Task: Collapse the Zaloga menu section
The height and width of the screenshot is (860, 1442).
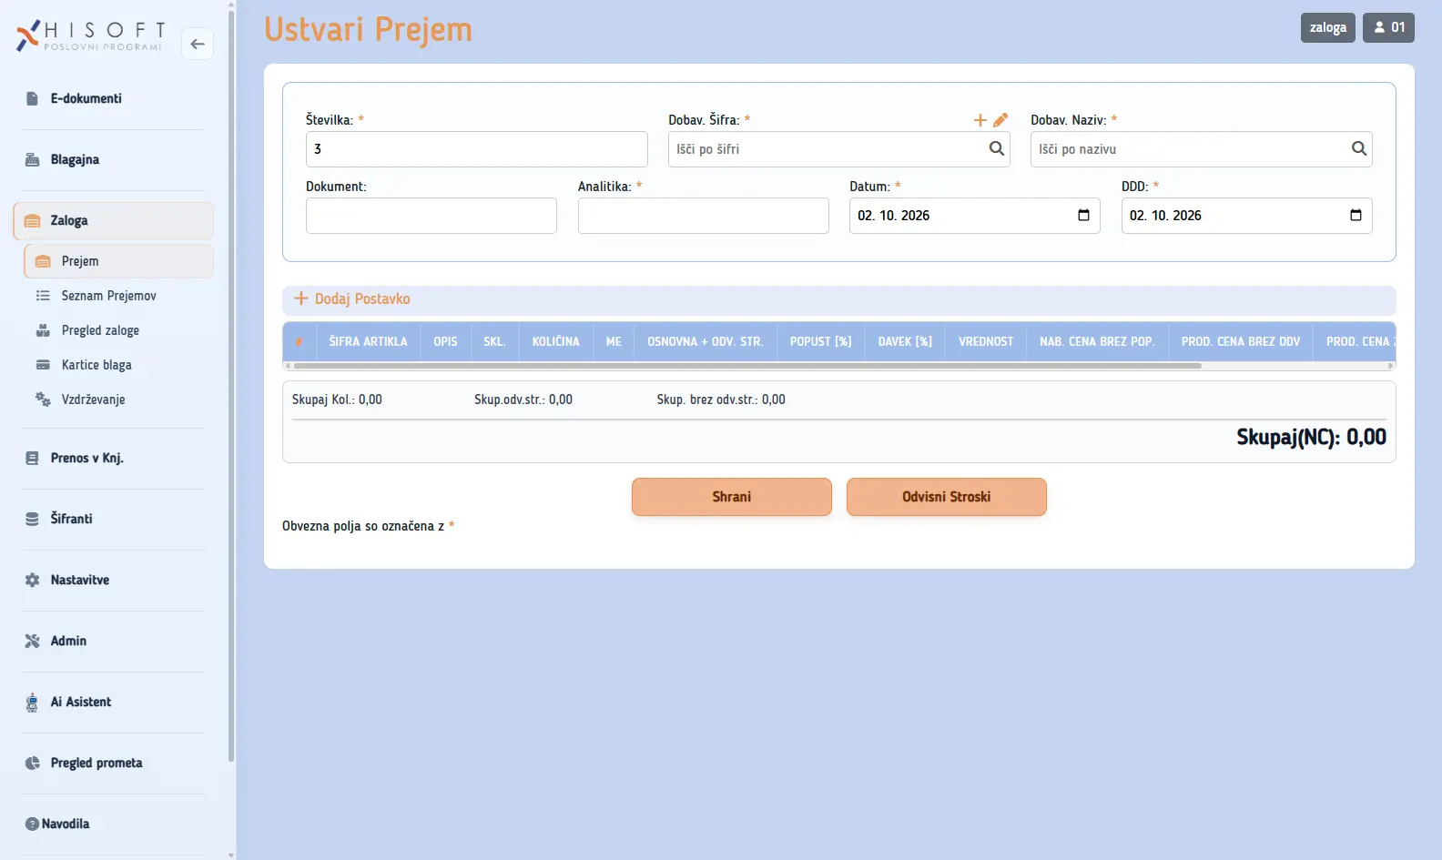Action: (x=113, y=220)
